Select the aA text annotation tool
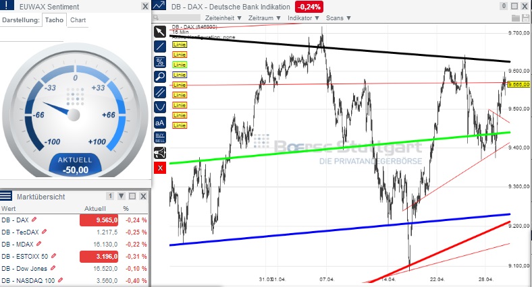 (160, 123)
